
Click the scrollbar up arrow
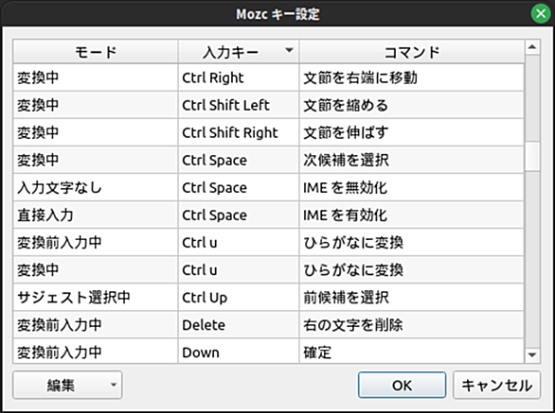point(532,47)
